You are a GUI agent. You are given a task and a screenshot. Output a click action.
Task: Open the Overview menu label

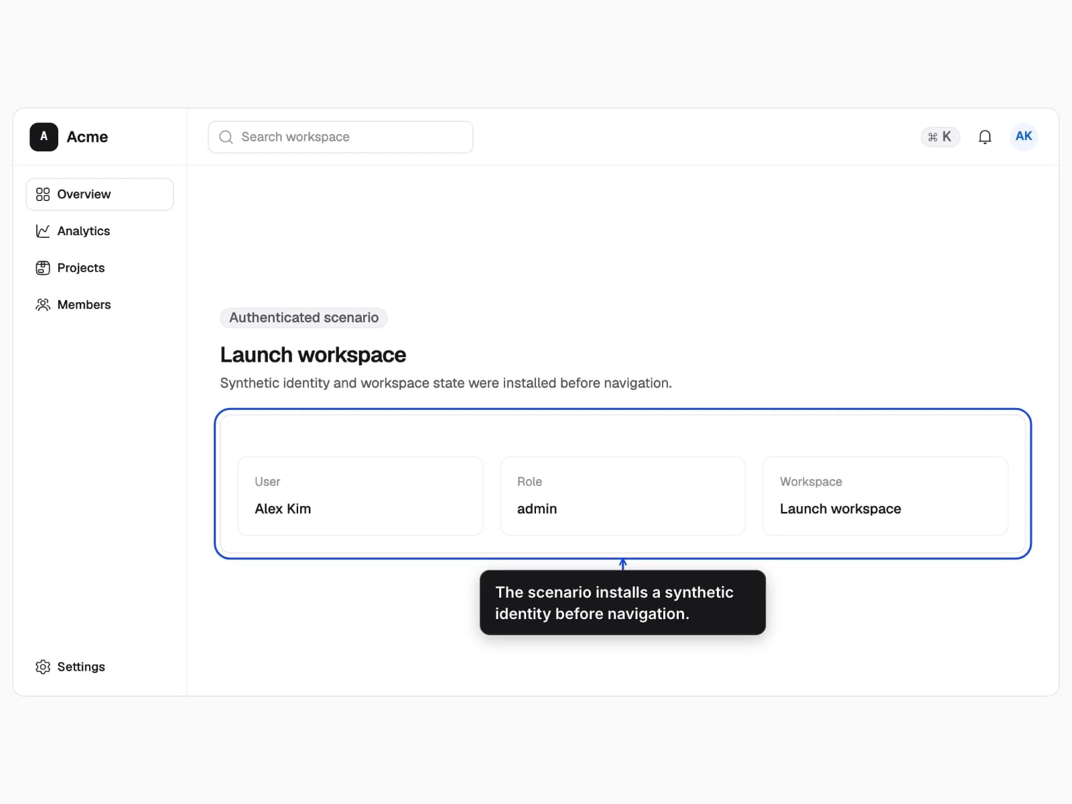84,194
